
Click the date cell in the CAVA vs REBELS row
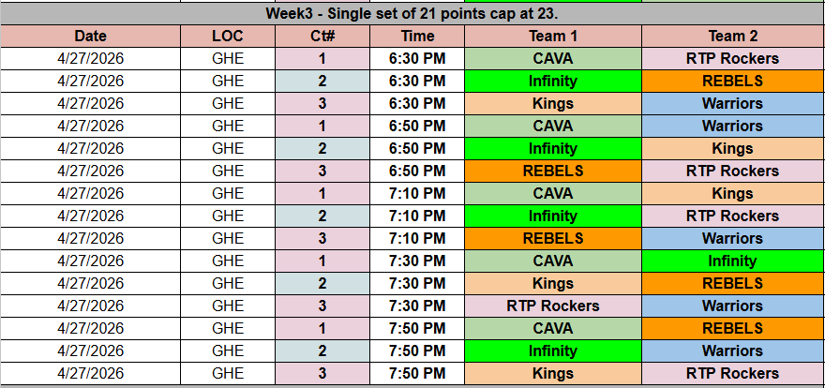91,329
